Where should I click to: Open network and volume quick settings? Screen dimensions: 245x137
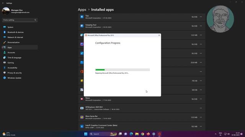click(x=227, y=134)
